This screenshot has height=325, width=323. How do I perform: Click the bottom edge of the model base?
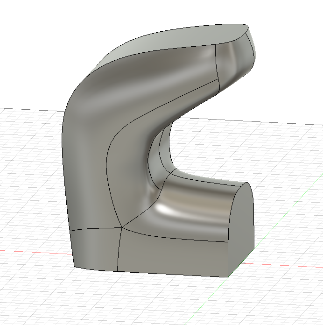tap(173, 274)
